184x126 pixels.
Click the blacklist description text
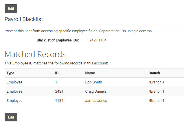78,31
